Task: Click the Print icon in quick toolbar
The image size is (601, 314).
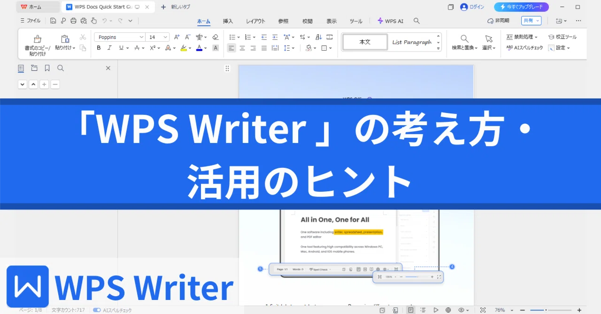Action: click(x=73, y=21)
